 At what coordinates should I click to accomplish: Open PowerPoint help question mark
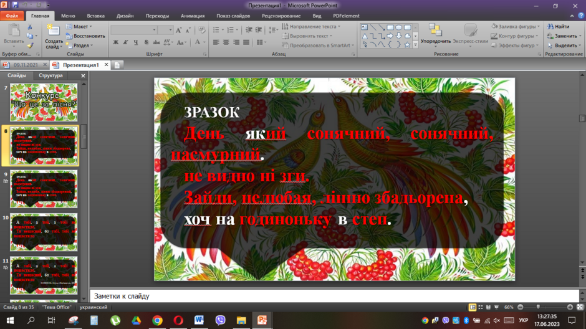[x=581, y=16]
